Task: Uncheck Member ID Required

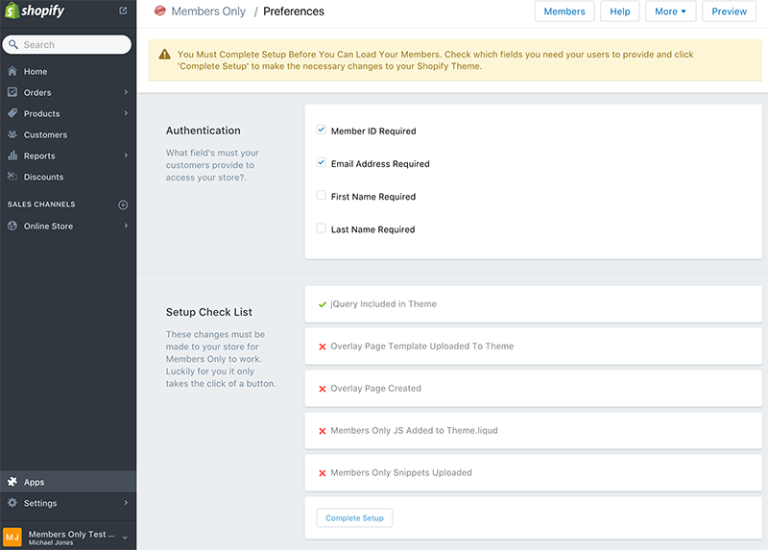Action: pyautogui.click(x=321, y=130)
